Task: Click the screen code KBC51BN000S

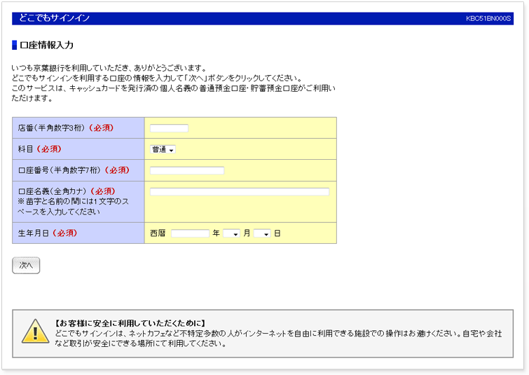Action: click(488, 19)
